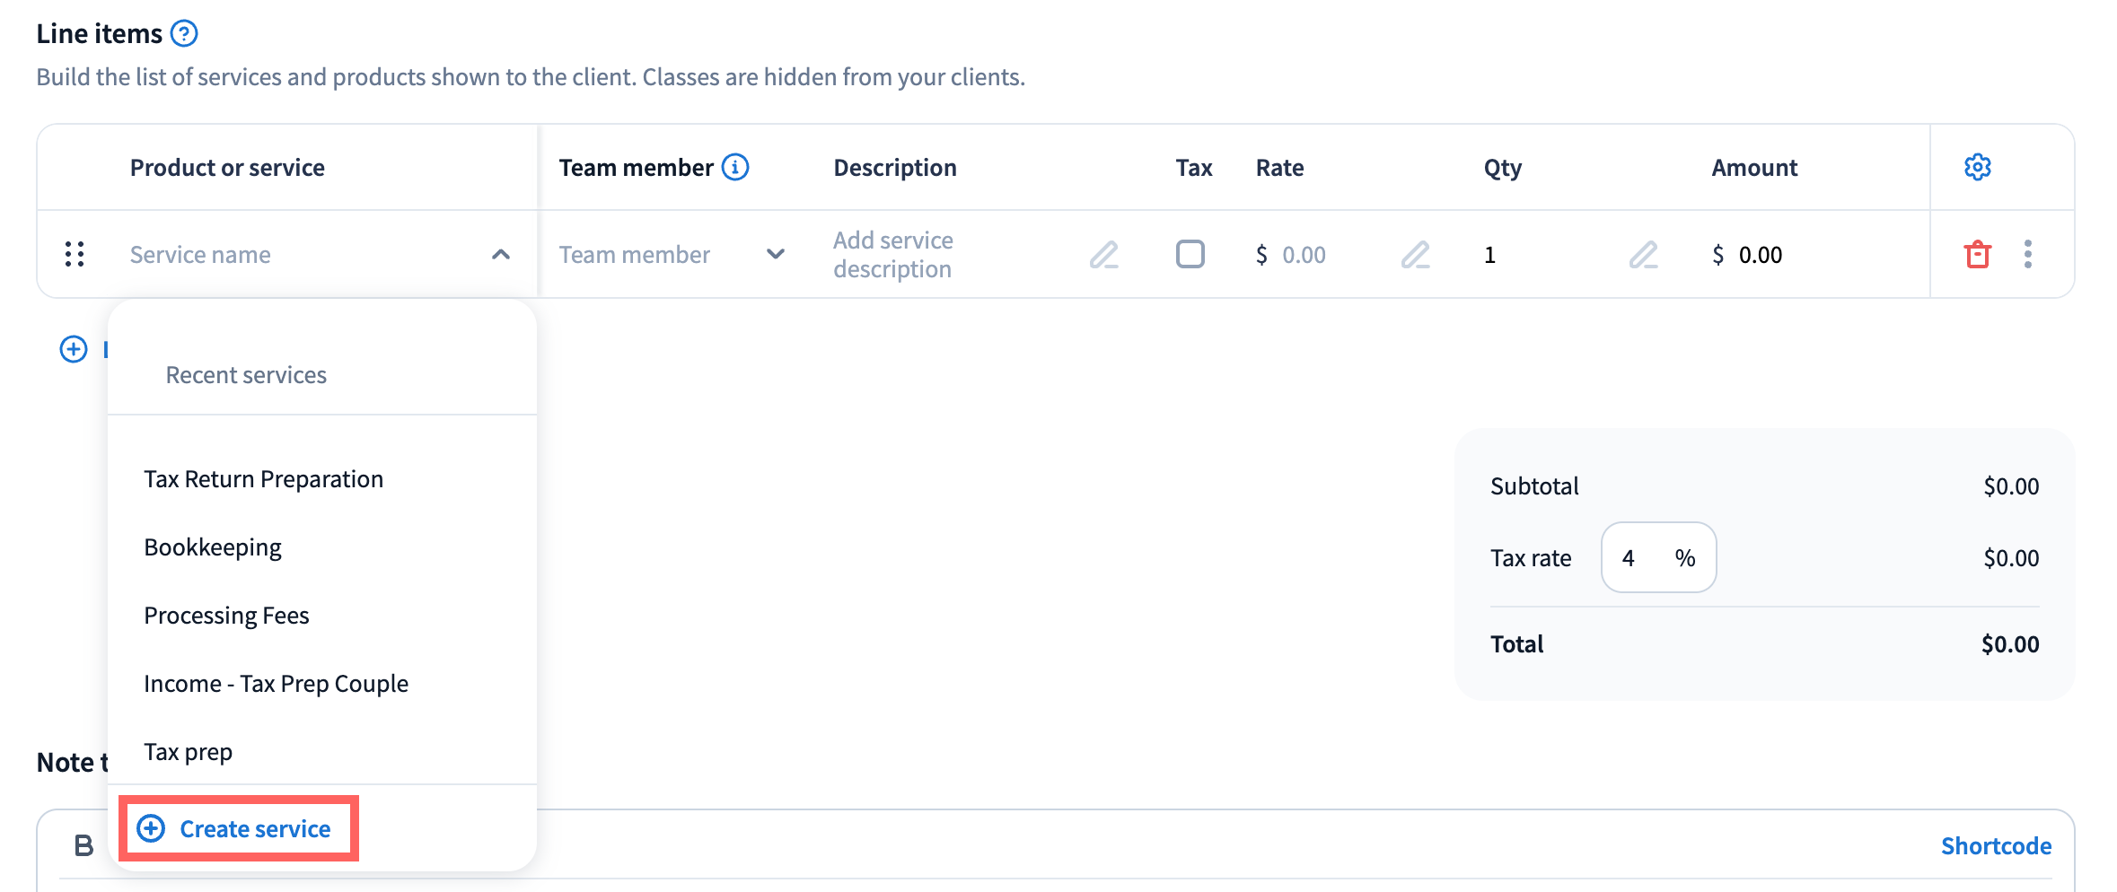
Task: Click the Team member info icon
Action: tap(735, 168)
